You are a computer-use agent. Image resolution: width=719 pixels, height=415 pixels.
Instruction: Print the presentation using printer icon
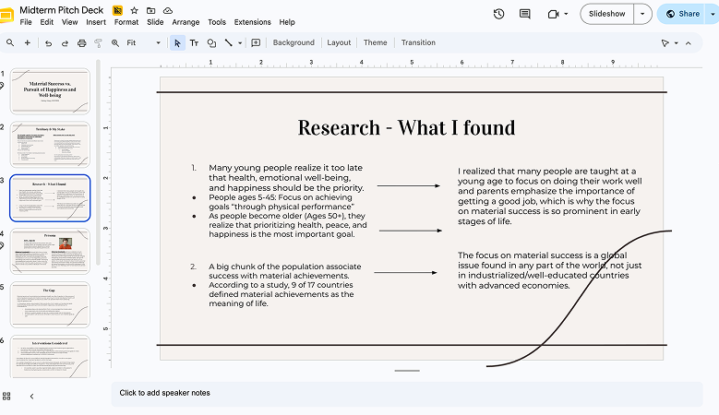[81, 43]
